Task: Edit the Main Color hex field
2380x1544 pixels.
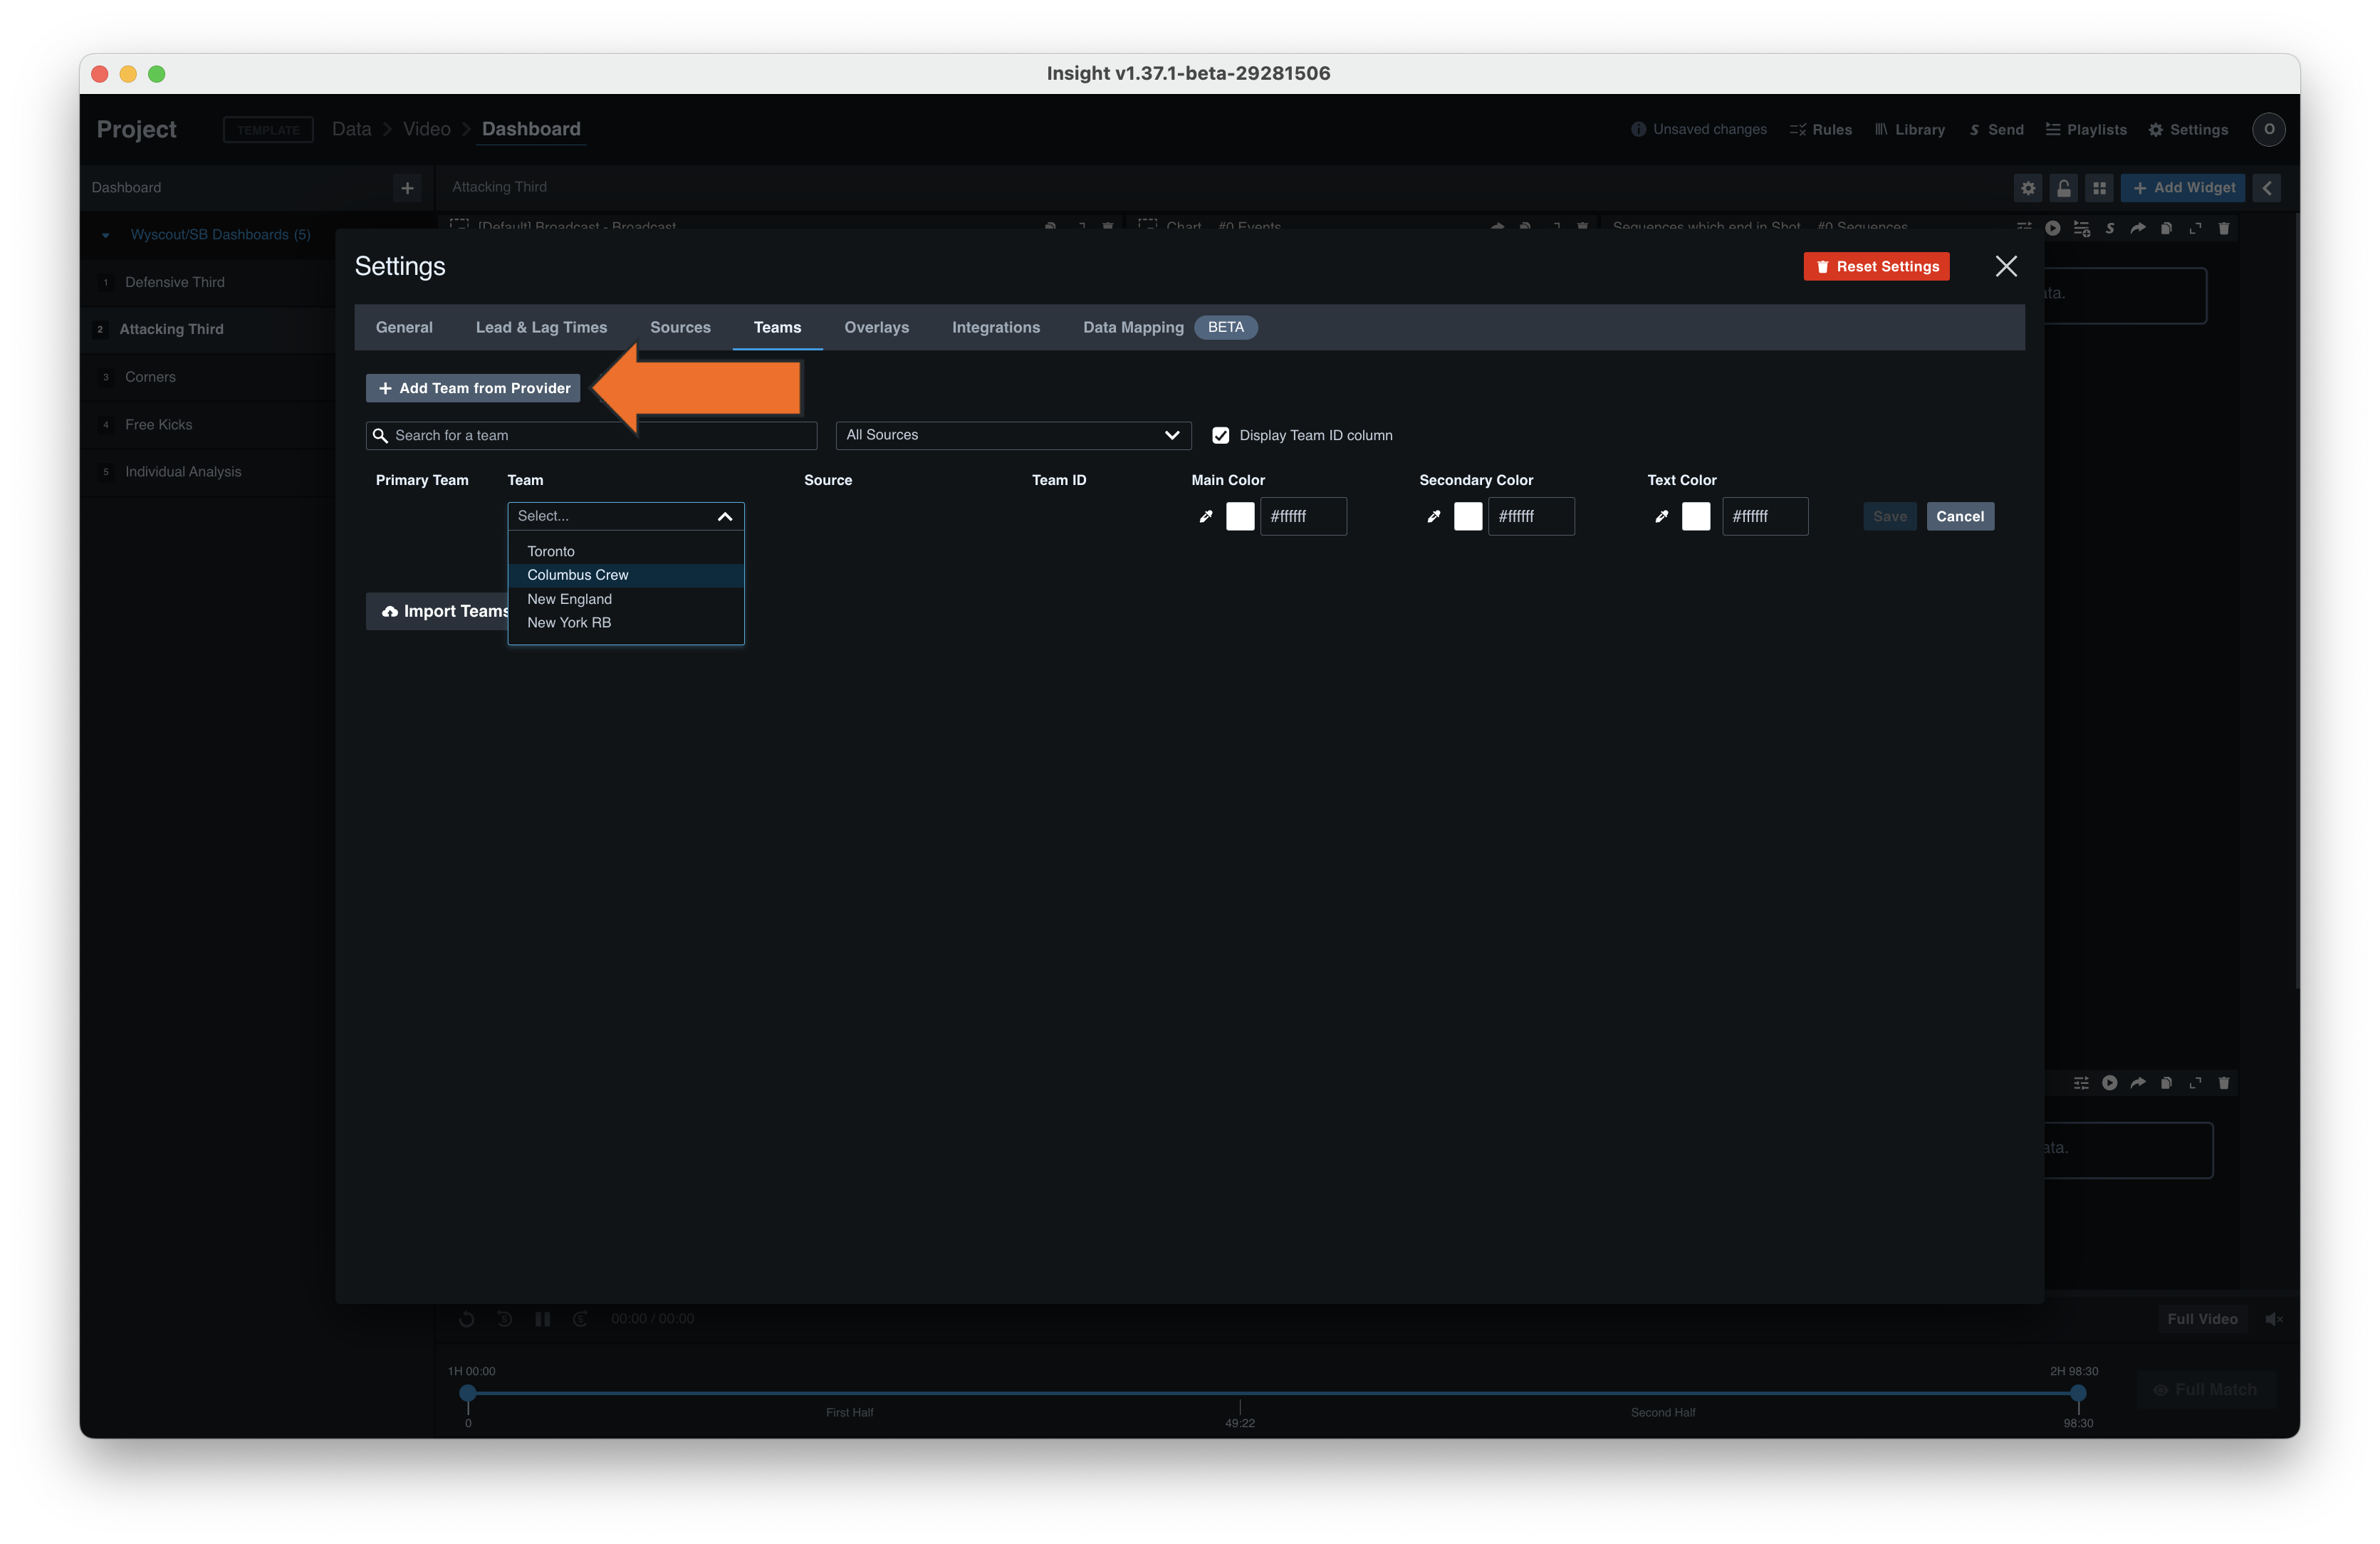Action: click(x=1303, y=516)
